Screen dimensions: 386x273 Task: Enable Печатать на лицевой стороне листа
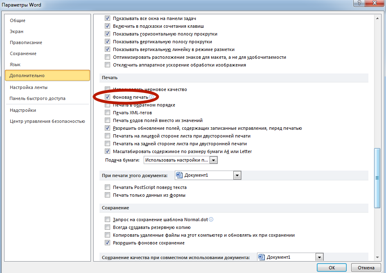pos(107,136)
